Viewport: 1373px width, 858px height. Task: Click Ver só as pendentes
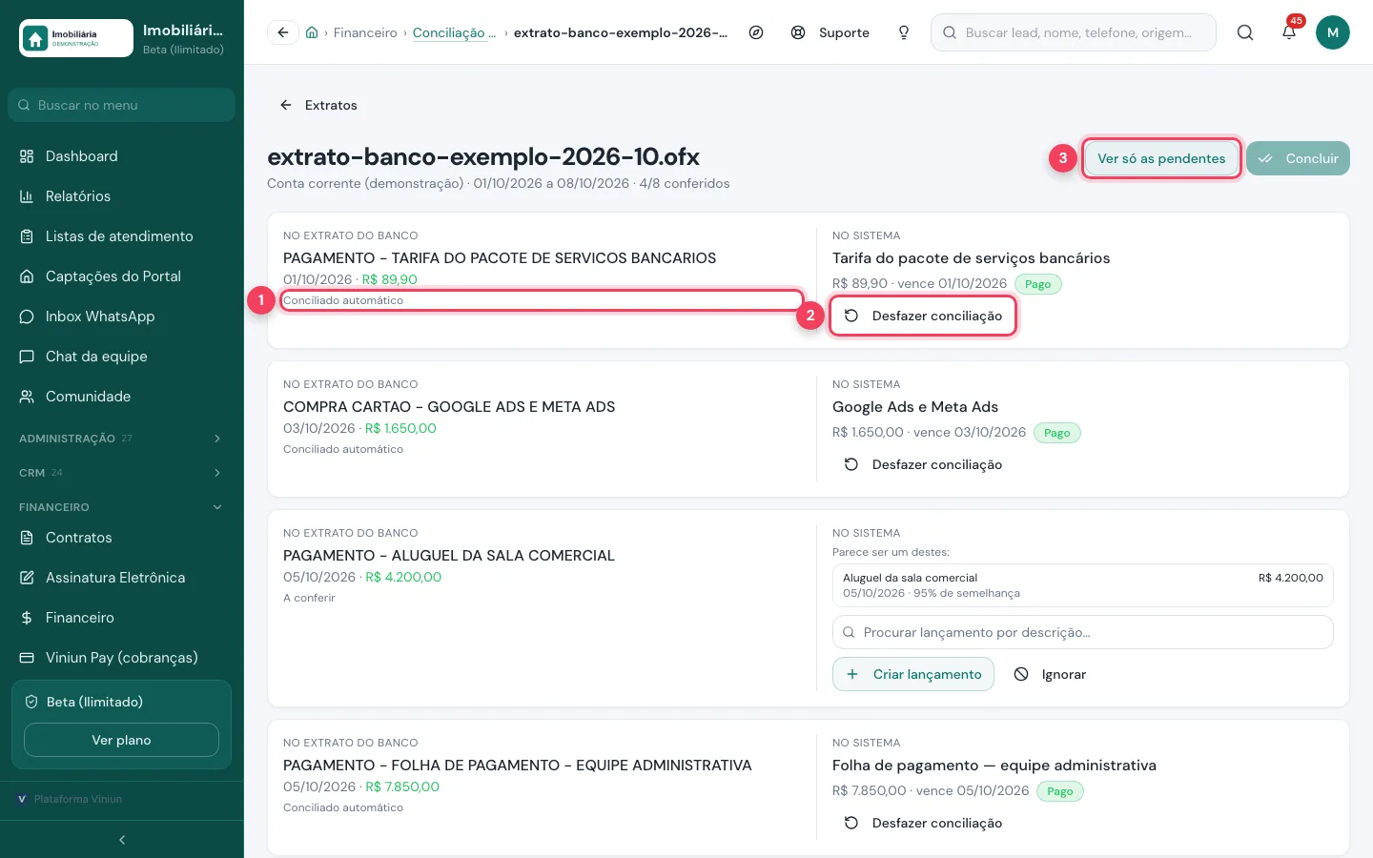(x=1161, y=158)
